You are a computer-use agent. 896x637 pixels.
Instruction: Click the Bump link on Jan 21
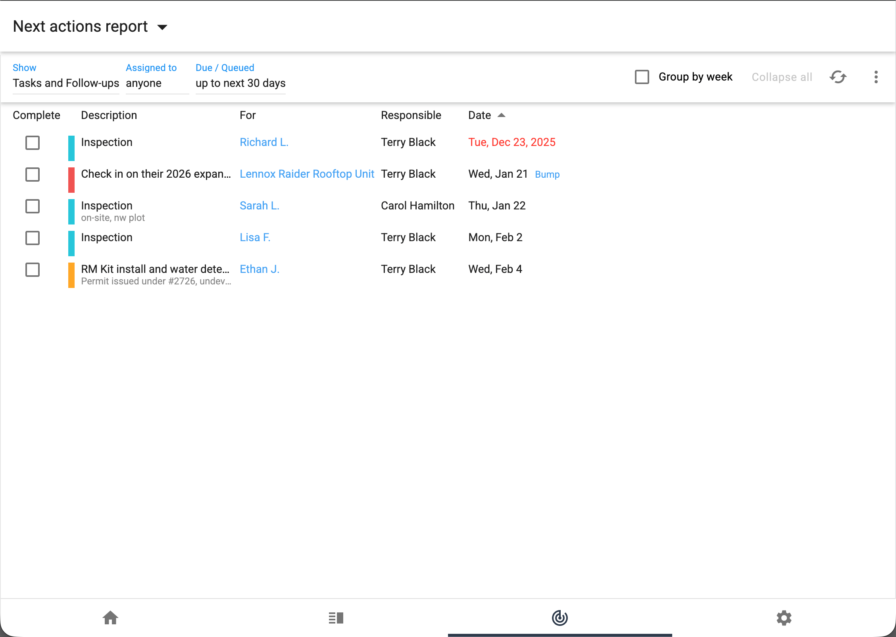547,175
